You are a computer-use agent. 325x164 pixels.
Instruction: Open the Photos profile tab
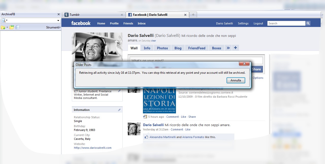(x=162, y=48)
